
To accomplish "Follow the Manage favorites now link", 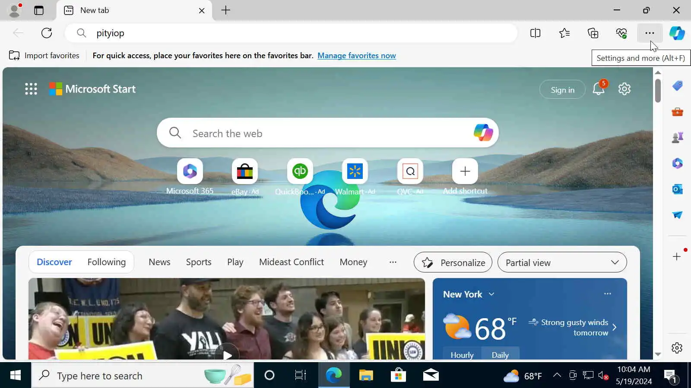I will point(357,56).
